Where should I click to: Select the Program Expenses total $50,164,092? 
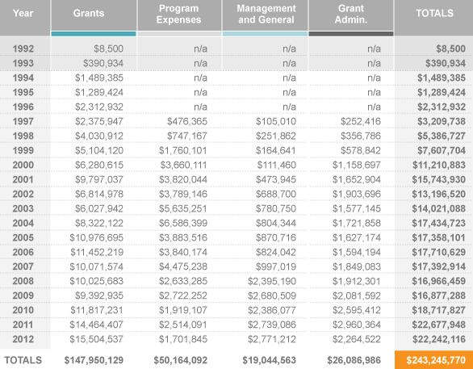pos(180,360)
